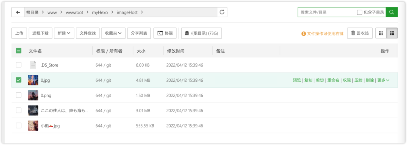407x145 pixels.
Task: Click 重命名 (Rename) link for 0.jpg
Action: click(x=333, y=80)
